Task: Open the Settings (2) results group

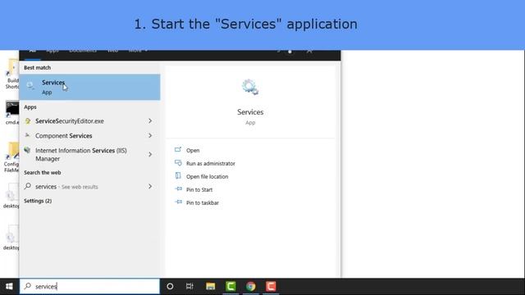Action: point(38,201)
